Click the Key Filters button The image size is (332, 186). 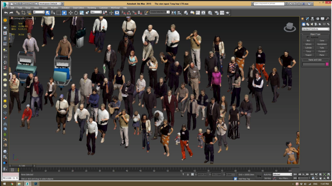pos(284,178)
